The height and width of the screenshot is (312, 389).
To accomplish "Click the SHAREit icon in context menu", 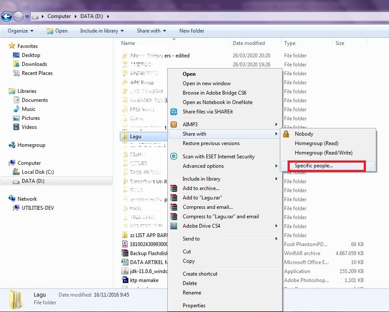I will pyautogui.click(x=174, y=112).
